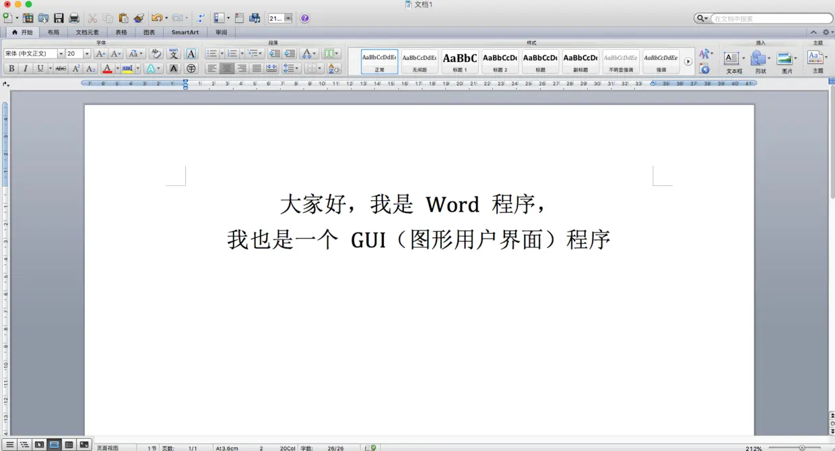The image size is (835, 451).
Task: Click the Distributed alignment icon
Action: pos(271,68)
